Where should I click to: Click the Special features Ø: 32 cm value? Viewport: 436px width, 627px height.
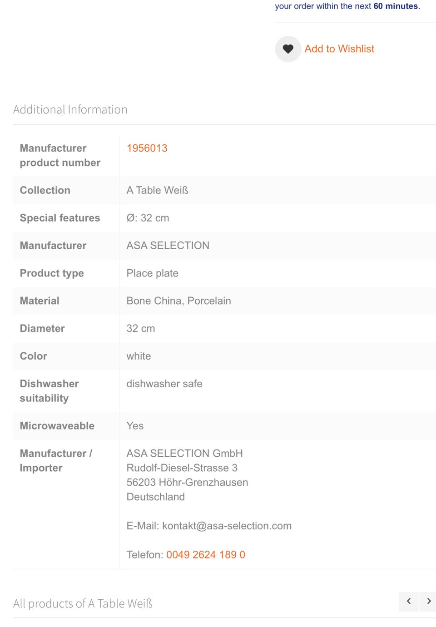[x=148, y=218]
